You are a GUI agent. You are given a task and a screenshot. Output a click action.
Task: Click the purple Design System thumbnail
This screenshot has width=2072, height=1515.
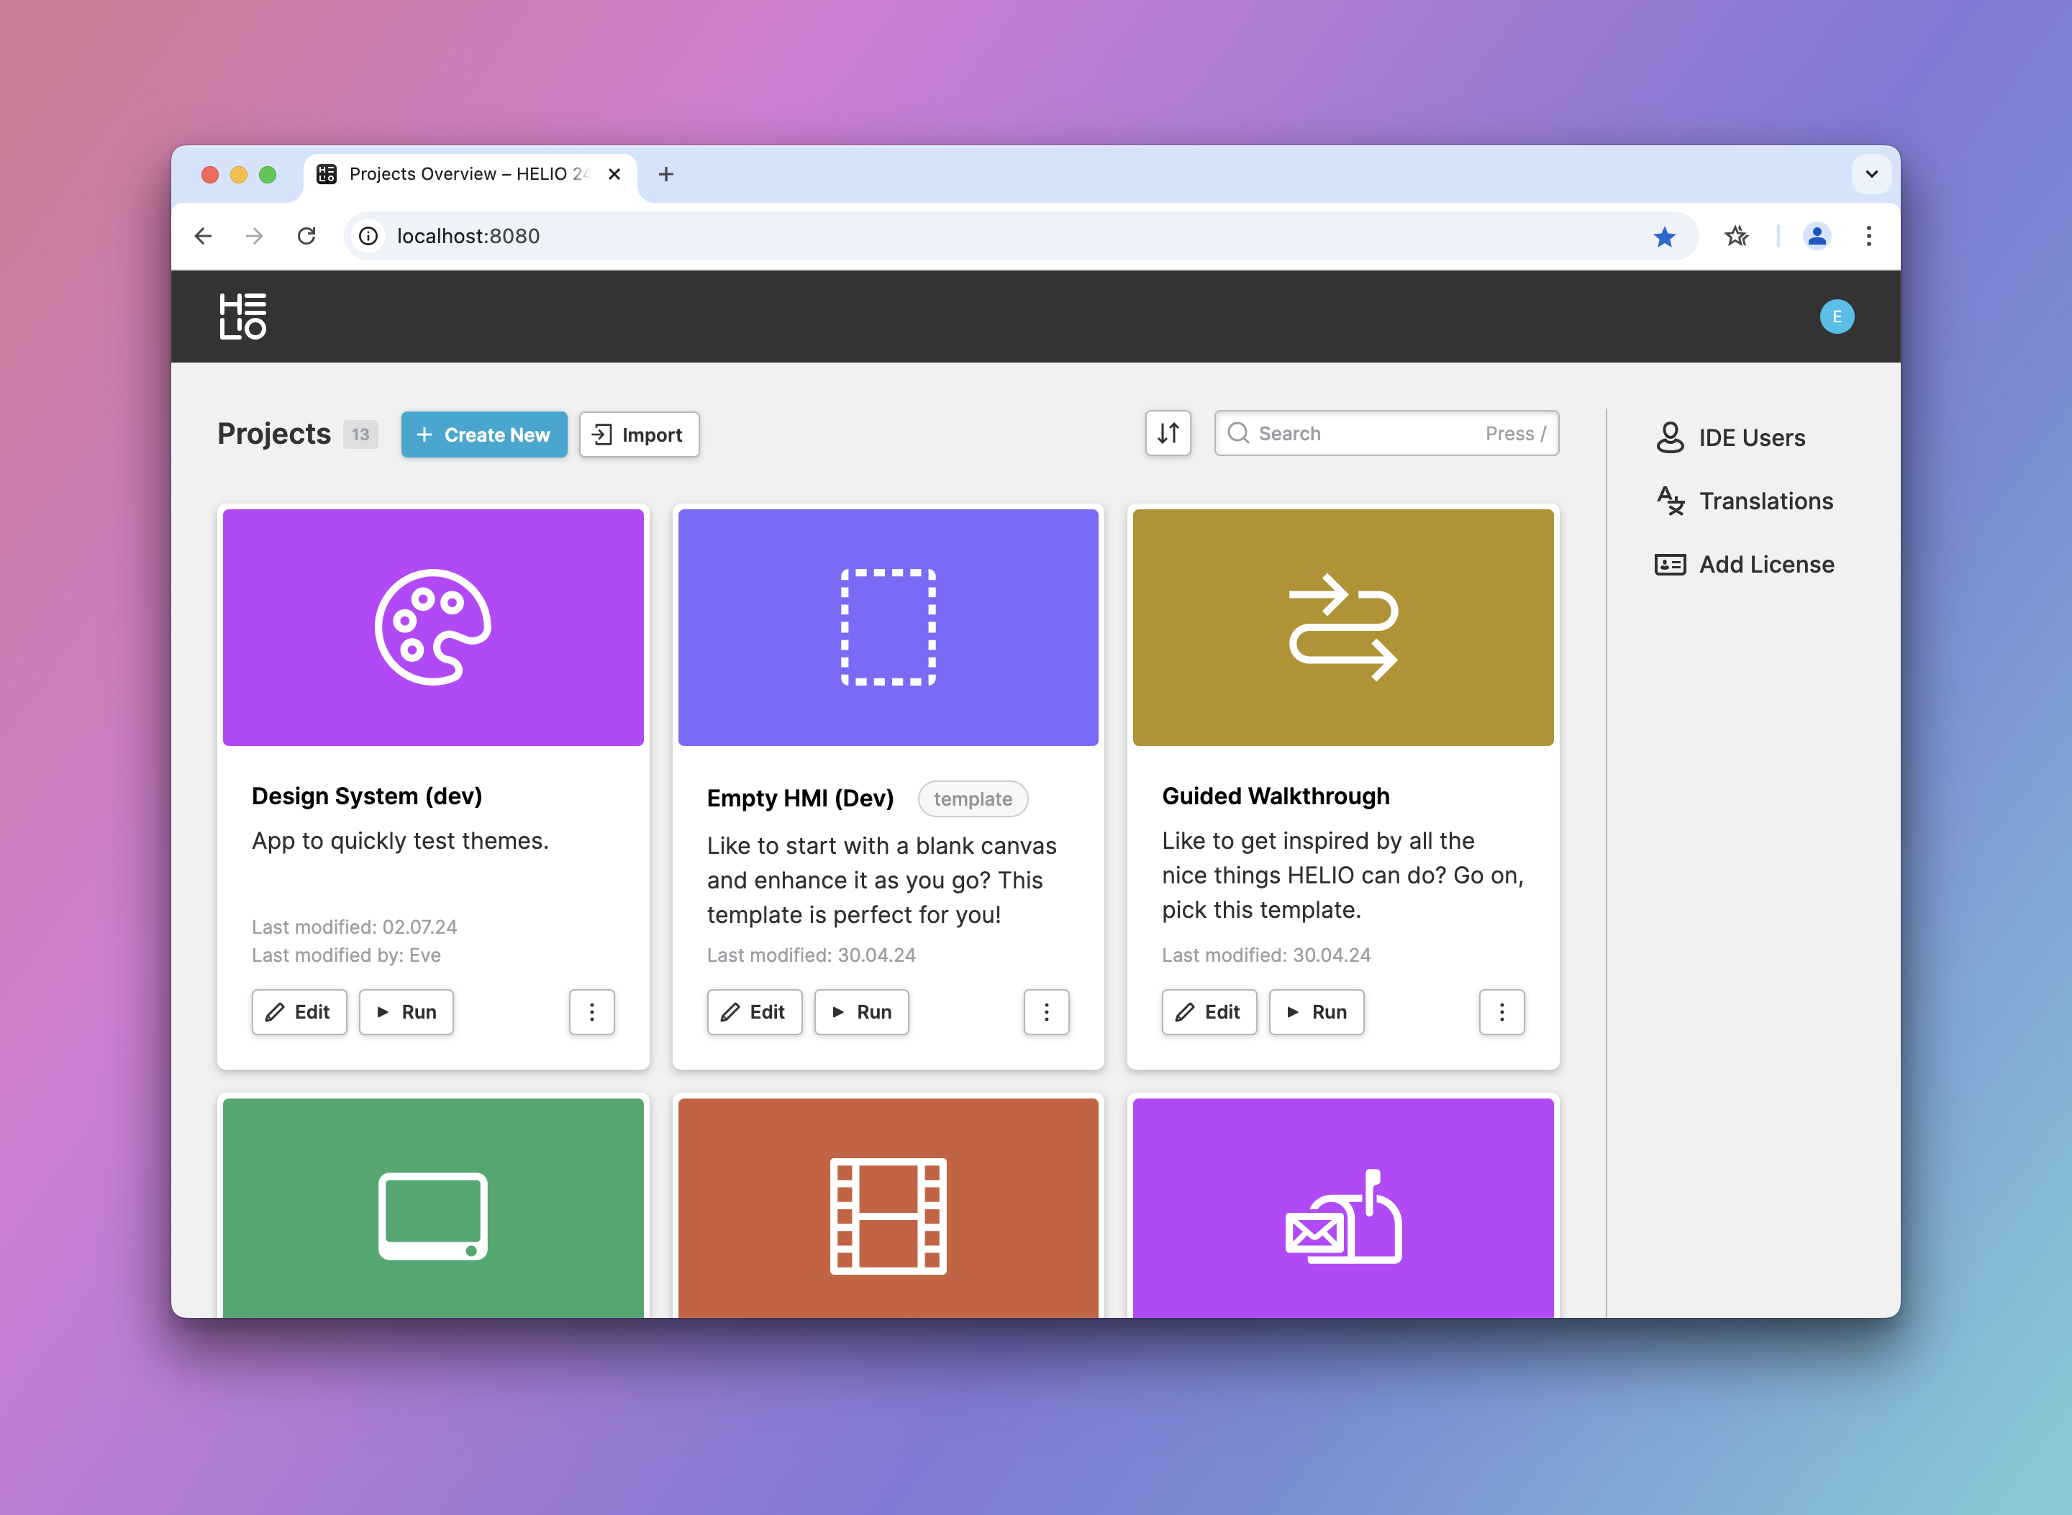(433, 627)
